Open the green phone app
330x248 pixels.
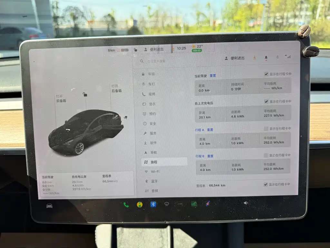tap(126, 204)
